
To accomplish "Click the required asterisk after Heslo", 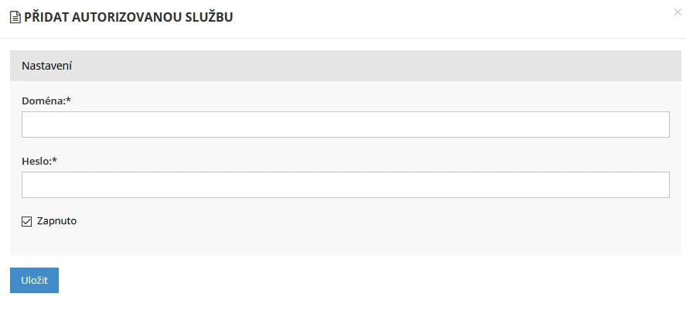I will point(55,159).
